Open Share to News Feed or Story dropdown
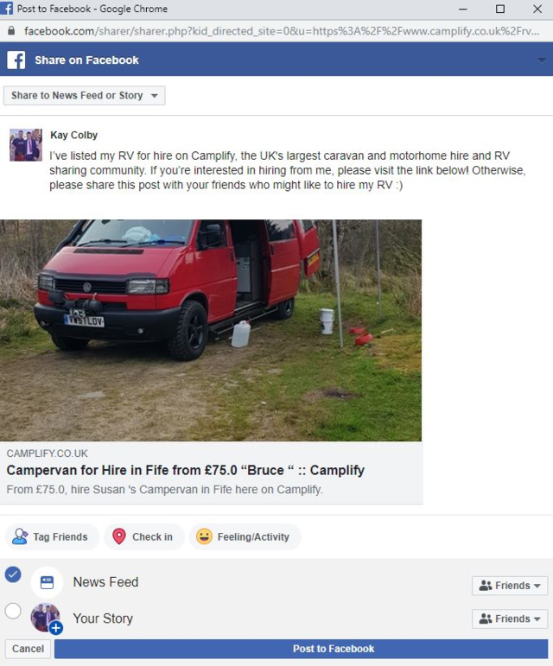Viewport: 553px width, 666px height. [84, 96]
